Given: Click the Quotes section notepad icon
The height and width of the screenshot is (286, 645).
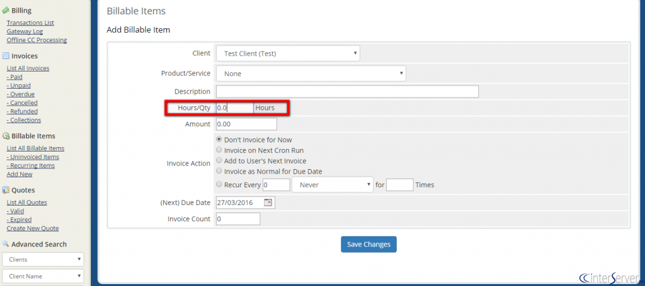Looking at the screenshot, I should (6, 190).
